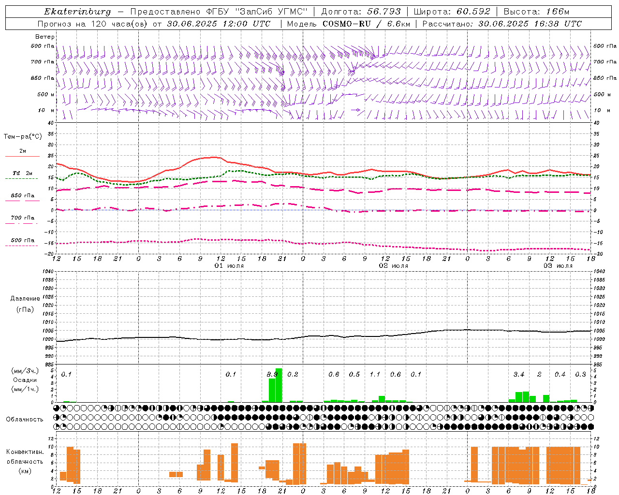
Task: Click the 'Ветер' wind panel label
Action: click(45, 37)
